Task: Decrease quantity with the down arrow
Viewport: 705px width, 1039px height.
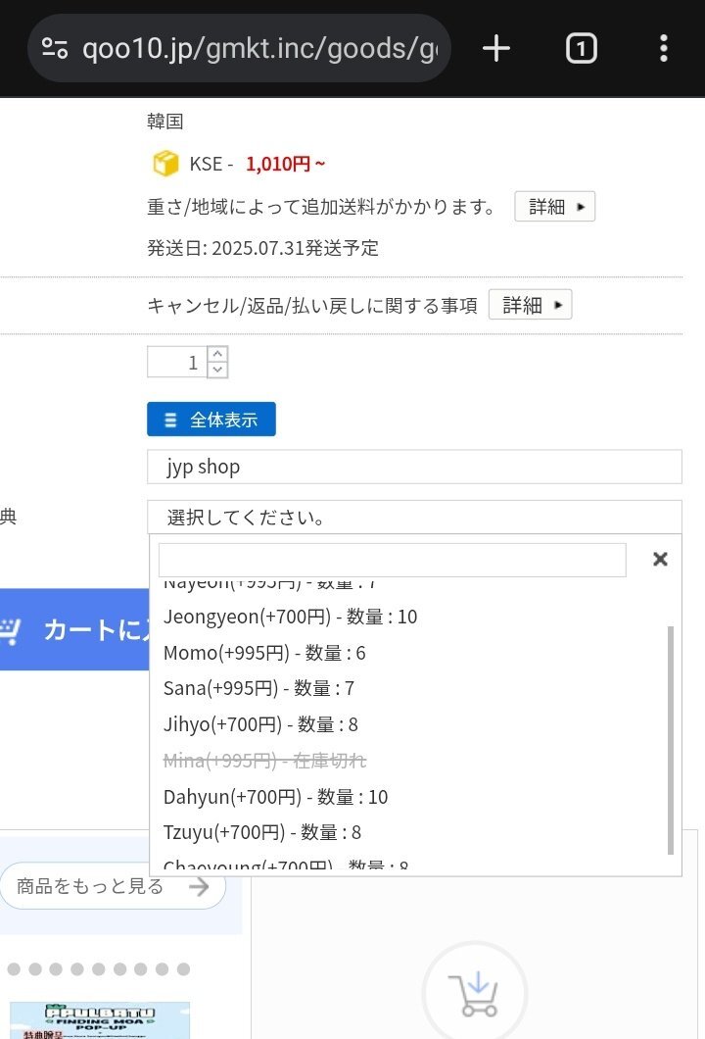Action: [217, 370]
